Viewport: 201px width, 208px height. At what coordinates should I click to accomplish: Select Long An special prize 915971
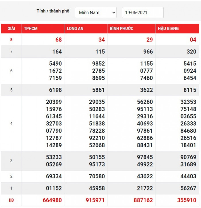[x=95, y=200]
